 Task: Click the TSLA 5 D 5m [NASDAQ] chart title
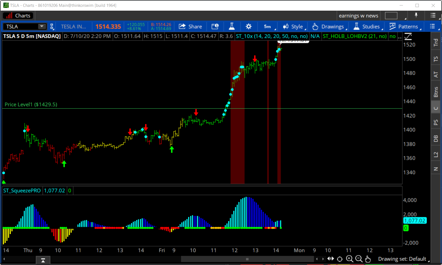tap(32, 36)
